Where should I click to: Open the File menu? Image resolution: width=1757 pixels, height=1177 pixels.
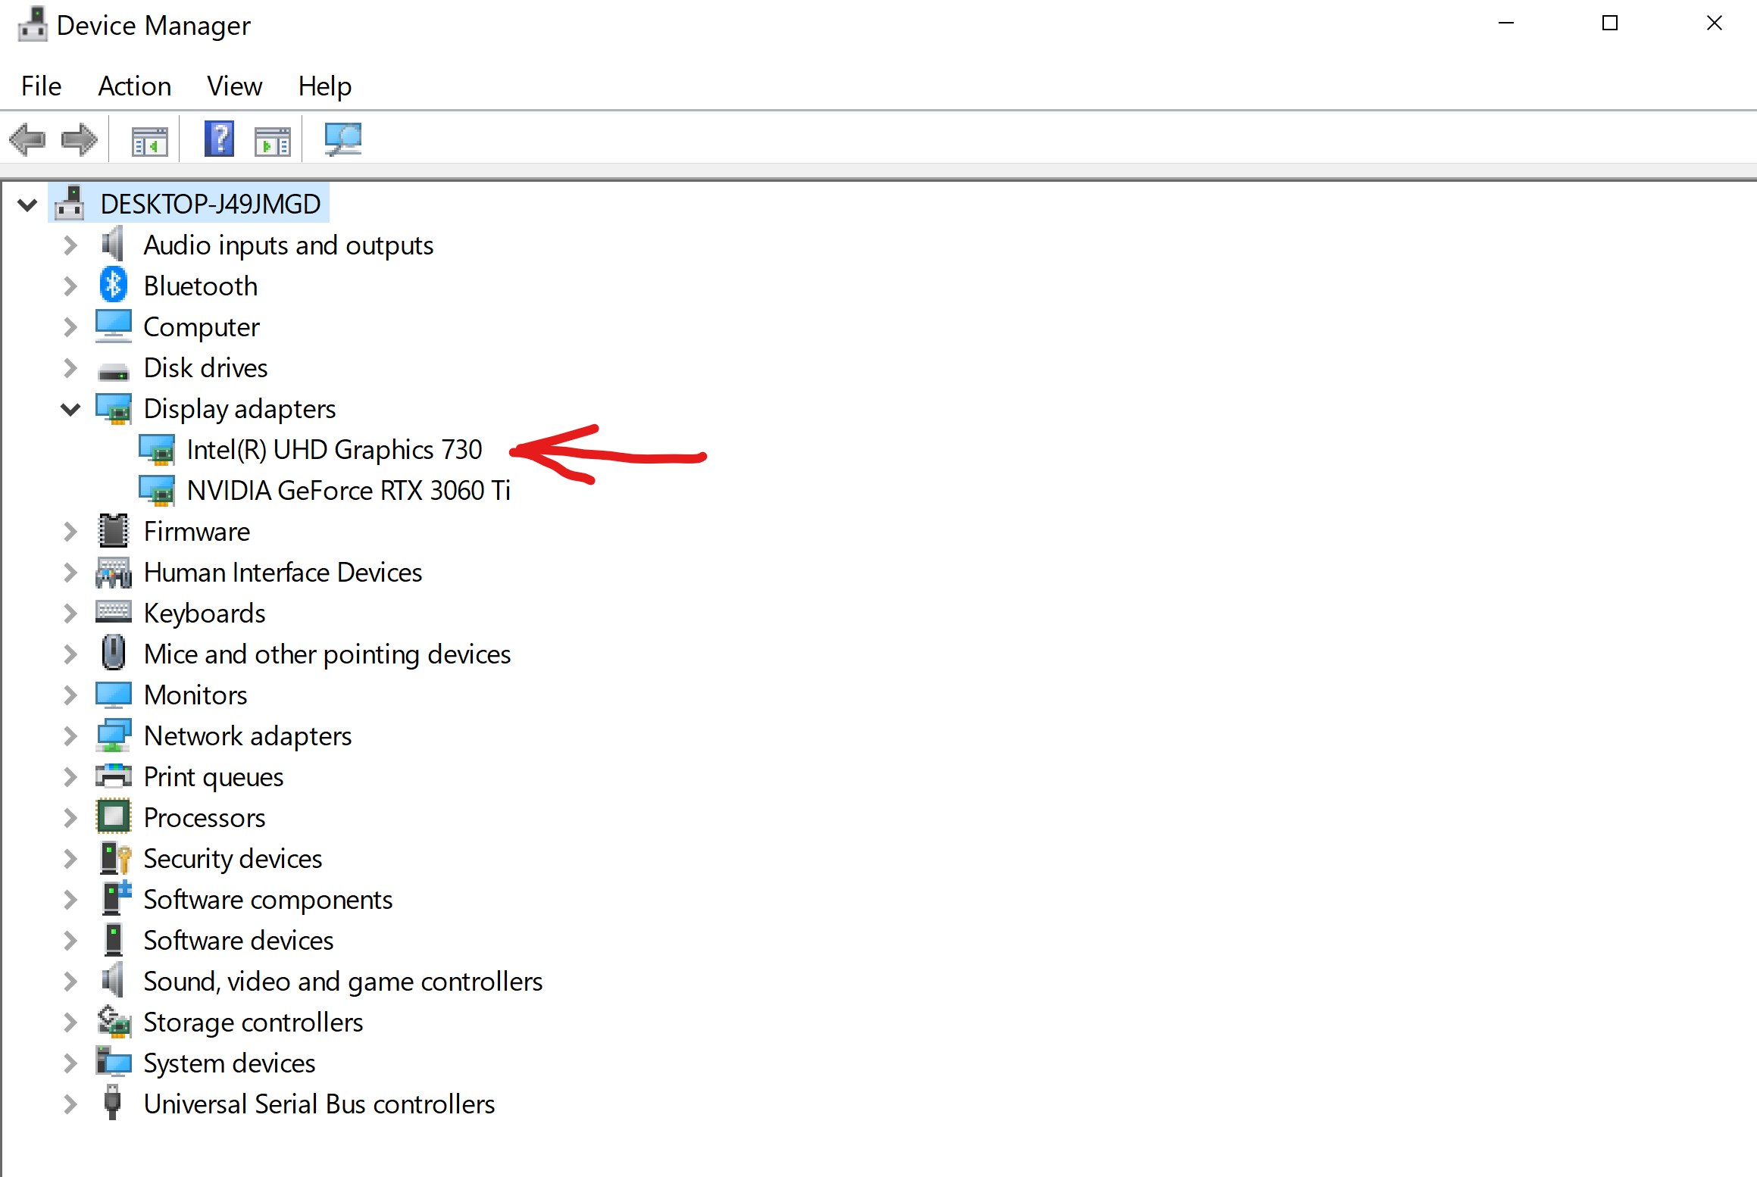click(41, 86)
